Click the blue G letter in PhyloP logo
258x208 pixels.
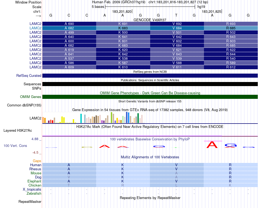coord(231,145)
